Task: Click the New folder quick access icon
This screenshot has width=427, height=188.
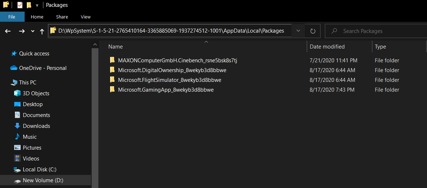Action: tap(29, 5)
